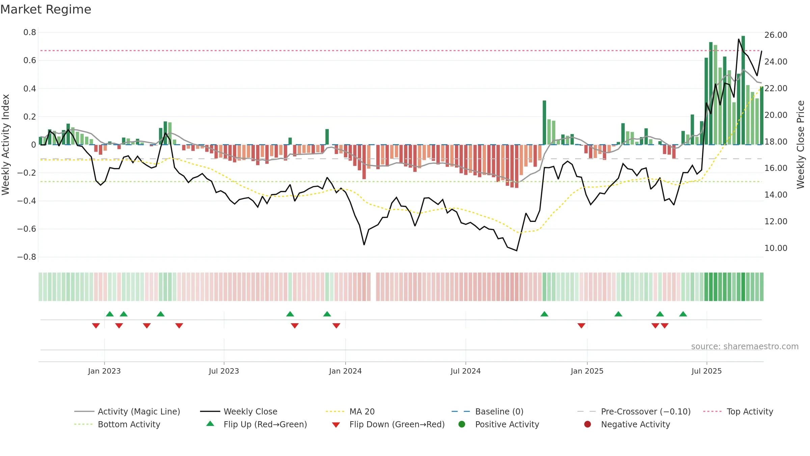
Task: Click the source: sharemaestro.com text
Action: (745, 347)
